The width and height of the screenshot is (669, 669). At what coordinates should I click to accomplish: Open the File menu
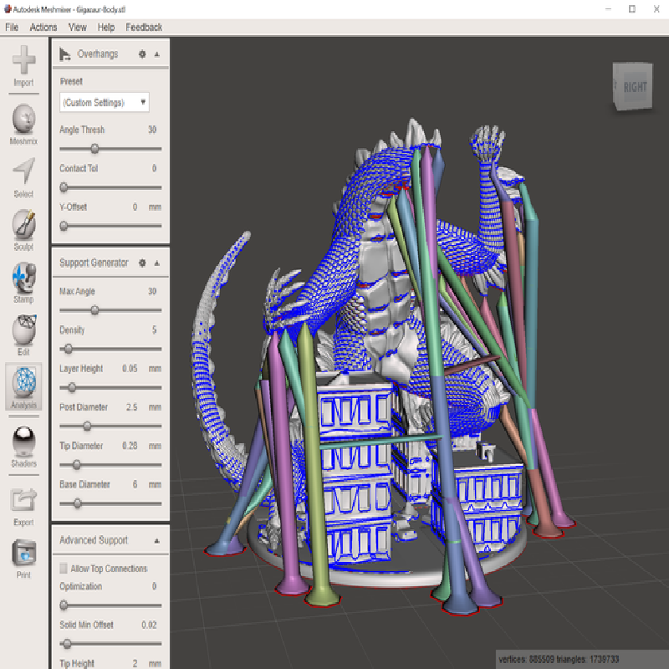(x=12, y=28)
